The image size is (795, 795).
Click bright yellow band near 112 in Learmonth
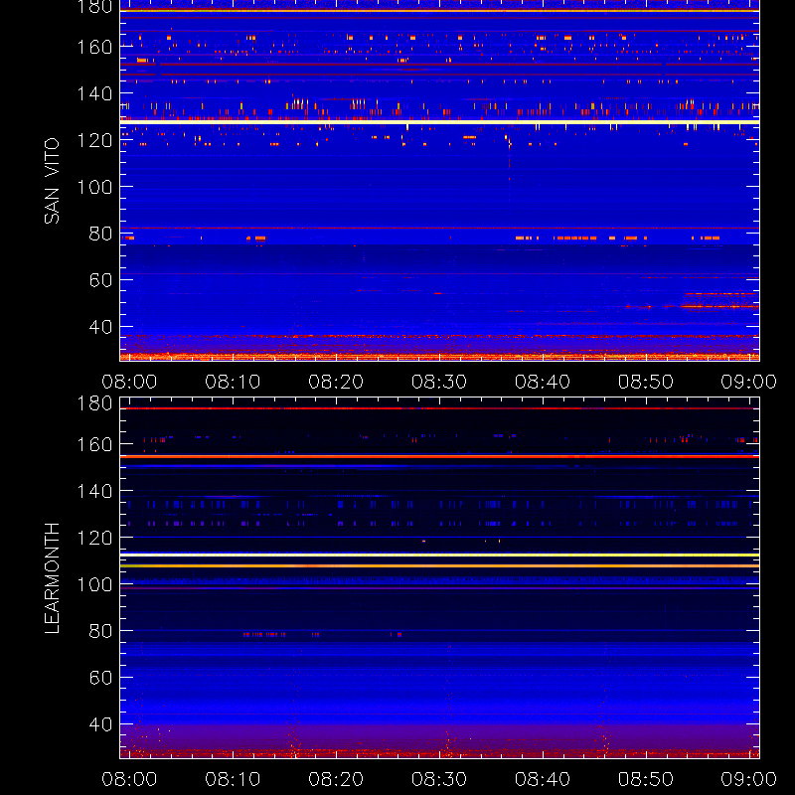point(439,556)
